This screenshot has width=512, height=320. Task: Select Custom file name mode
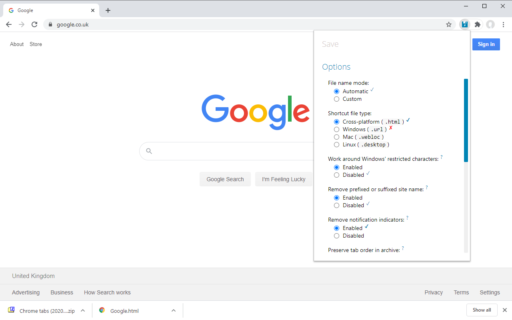pos(336,99)
